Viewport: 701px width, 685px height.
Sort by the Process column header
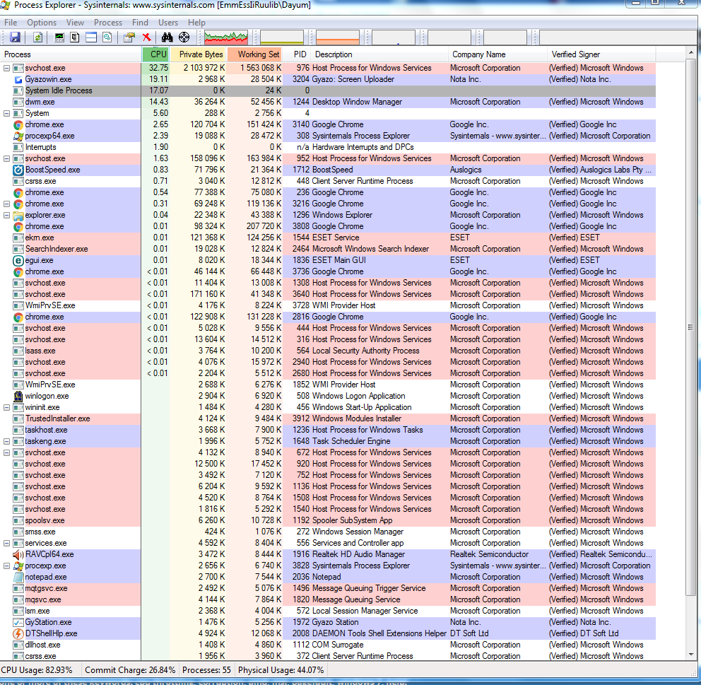coord(71,54)
